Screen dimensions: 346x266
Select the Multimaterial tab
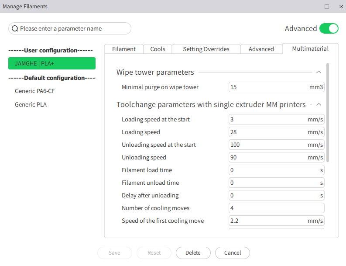coord(310,48)
